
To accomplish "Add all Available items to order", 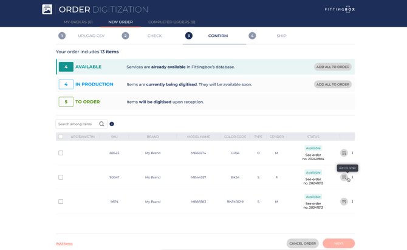I will pos(332,67).
